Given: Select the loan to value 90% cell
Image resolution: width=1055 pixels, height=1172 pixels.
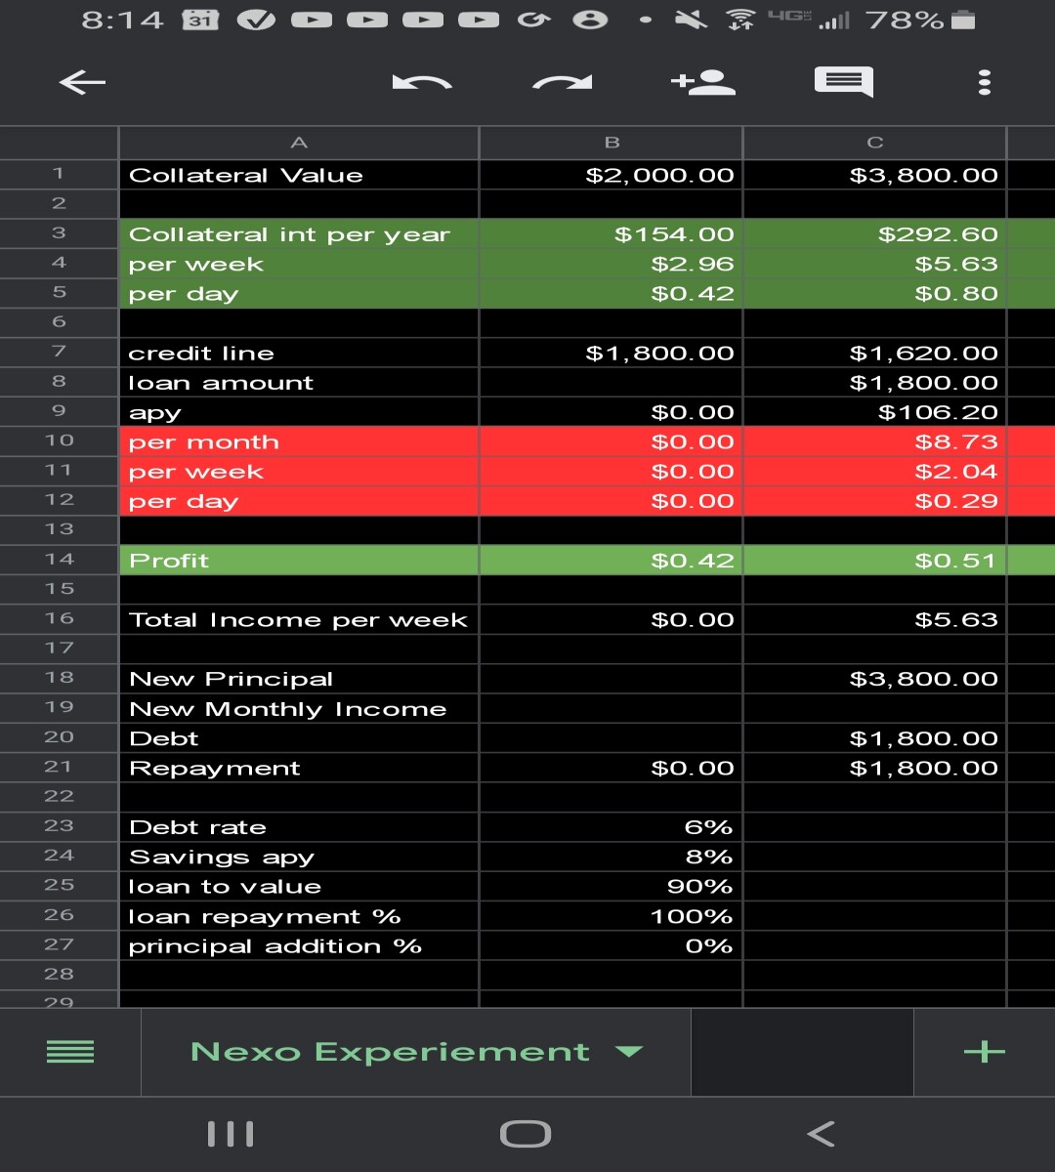Looking at the screenshot, I should (x=612, y=887).
